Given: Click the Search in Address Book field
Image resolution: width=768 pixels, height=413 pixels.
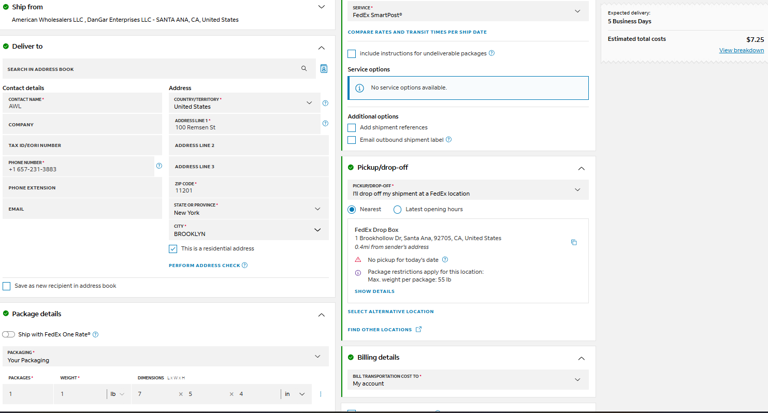Looking at the screenshot, I should [159, 69].
